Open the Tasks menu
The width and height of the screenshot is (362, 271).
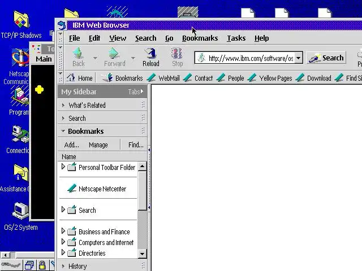point(236,38)
